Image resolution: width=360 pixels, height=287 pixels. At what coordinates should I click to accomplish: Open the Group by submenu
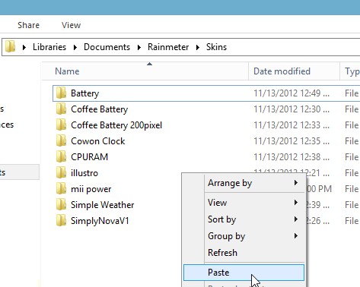tap(244, 236)
